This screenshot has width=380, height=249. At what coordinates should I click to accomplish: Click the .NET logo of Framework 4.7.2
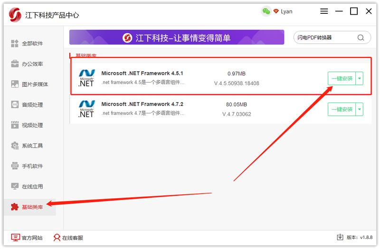pyautogui.click(x=86, y=109)
